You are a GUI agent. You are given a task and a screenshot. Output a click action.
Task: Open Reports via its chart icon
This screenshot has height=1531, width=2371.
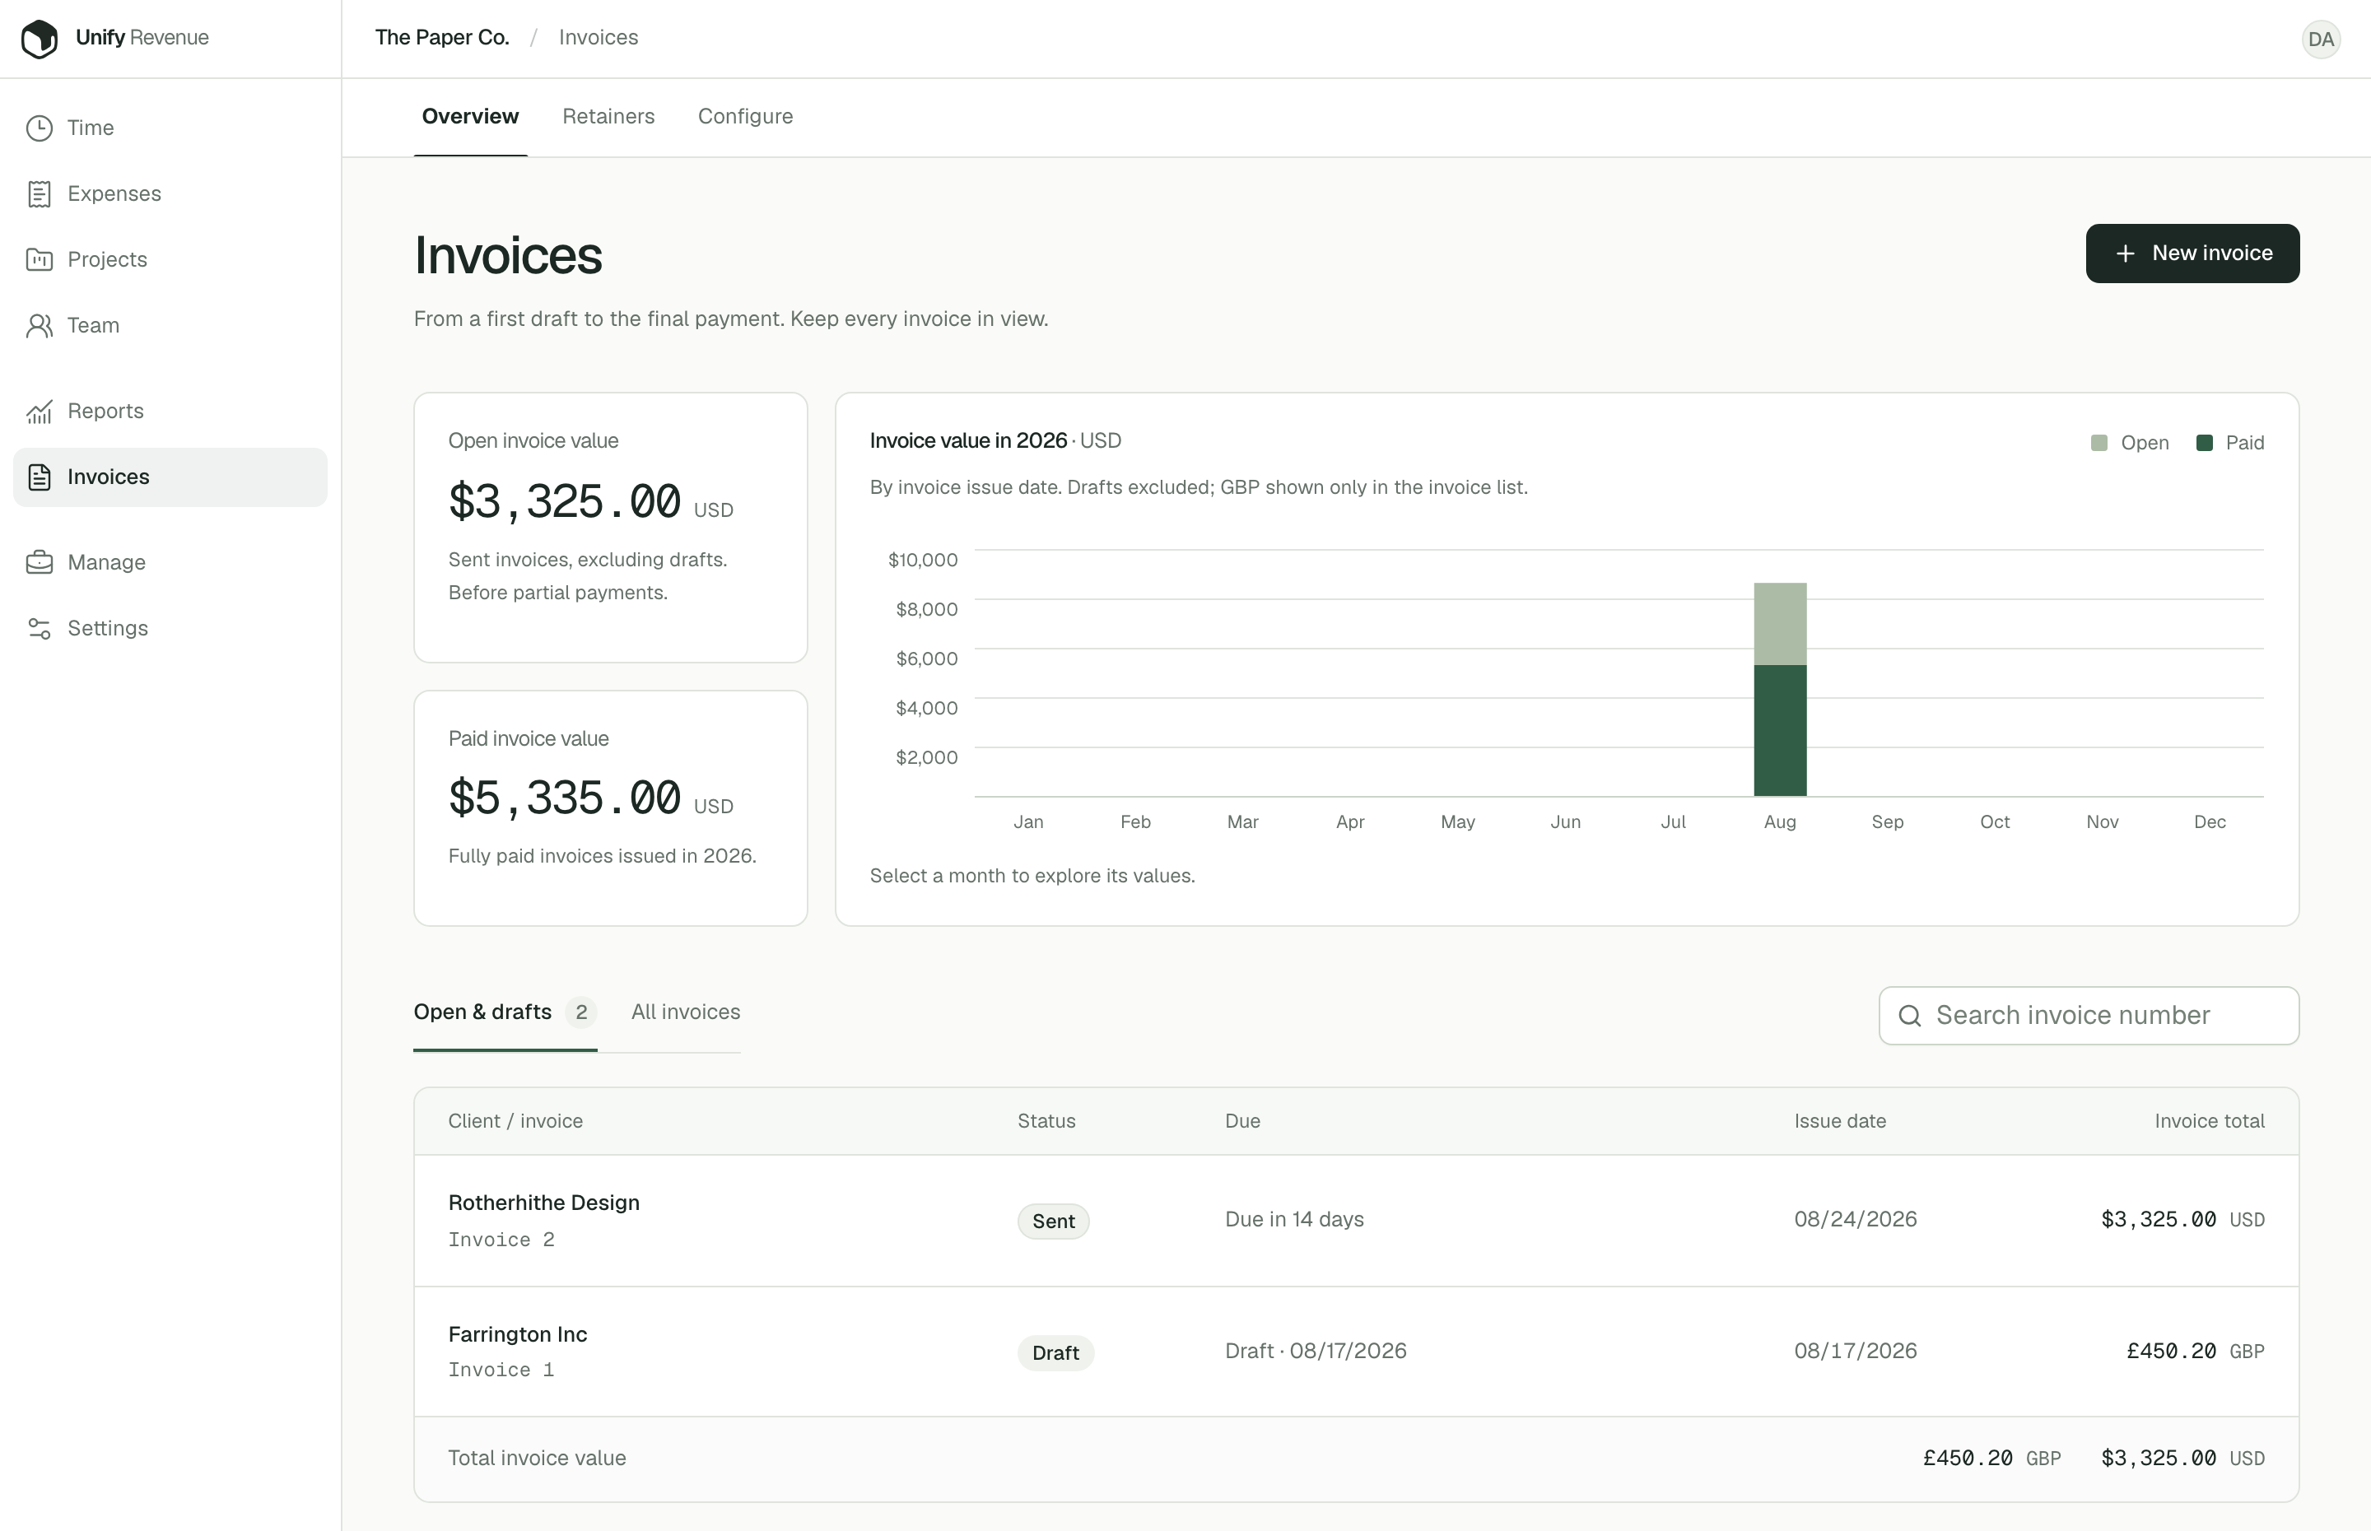tap(40, 412)
